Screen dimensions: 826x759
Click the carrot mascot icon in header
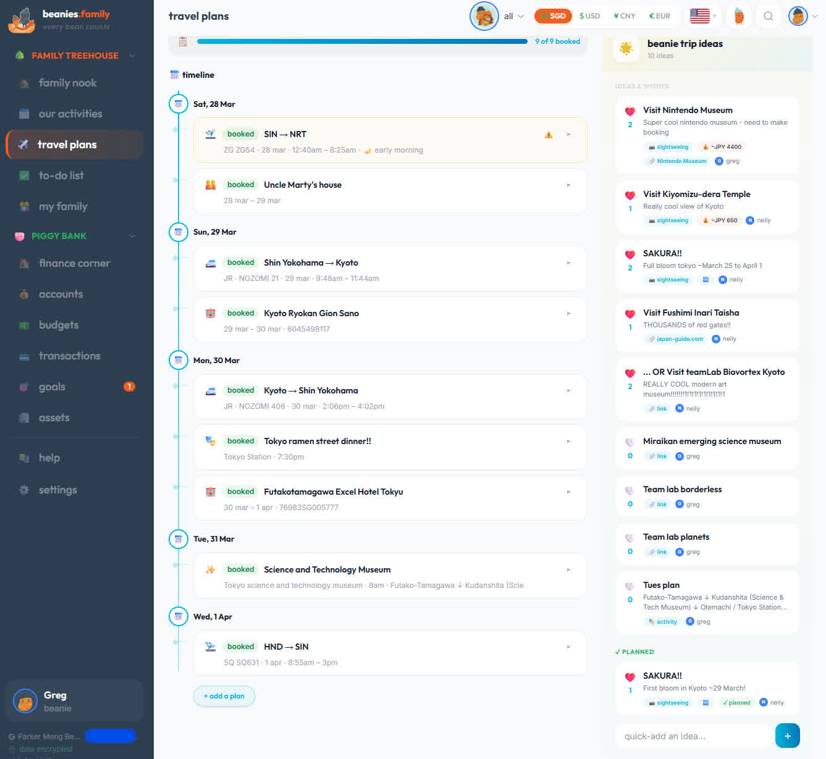(739, 16)
